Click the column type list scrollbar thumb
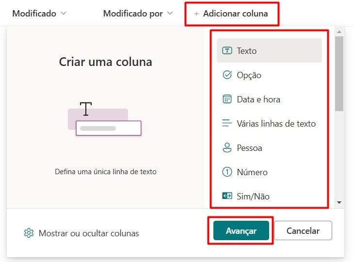This screenshot has height=262, width=354. click(x=339, y=74)
